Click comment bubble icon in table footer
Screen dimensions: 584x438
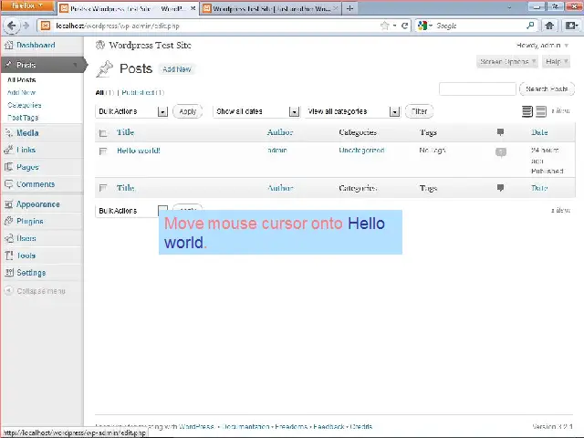coord(501,188)
